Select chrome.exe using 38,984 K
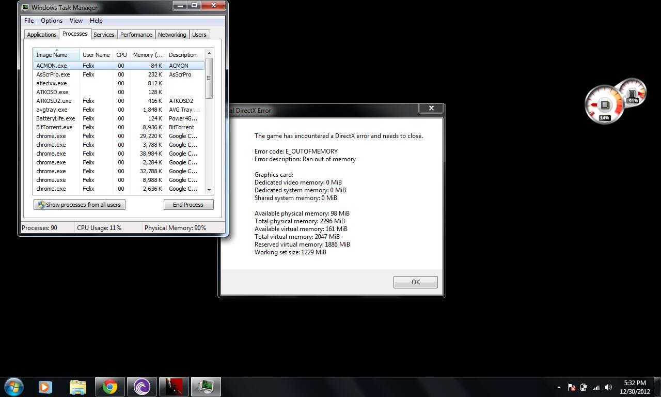 (x=119, y=154)
